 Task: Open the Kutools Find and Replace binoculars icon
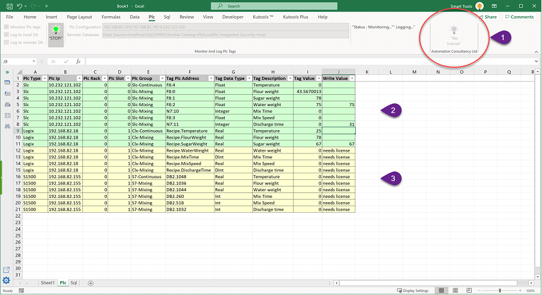click(7, 127)
